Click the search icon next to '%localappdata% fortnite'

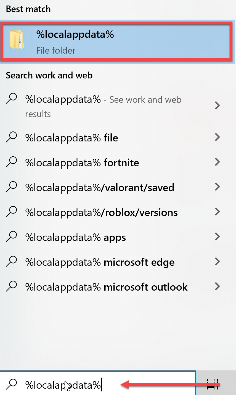point(12,162)
